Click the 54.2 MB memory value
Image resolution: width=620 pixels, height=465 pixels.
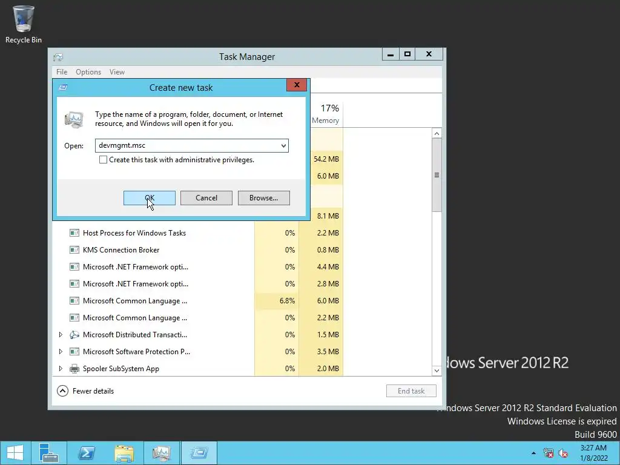click(326, 159)
